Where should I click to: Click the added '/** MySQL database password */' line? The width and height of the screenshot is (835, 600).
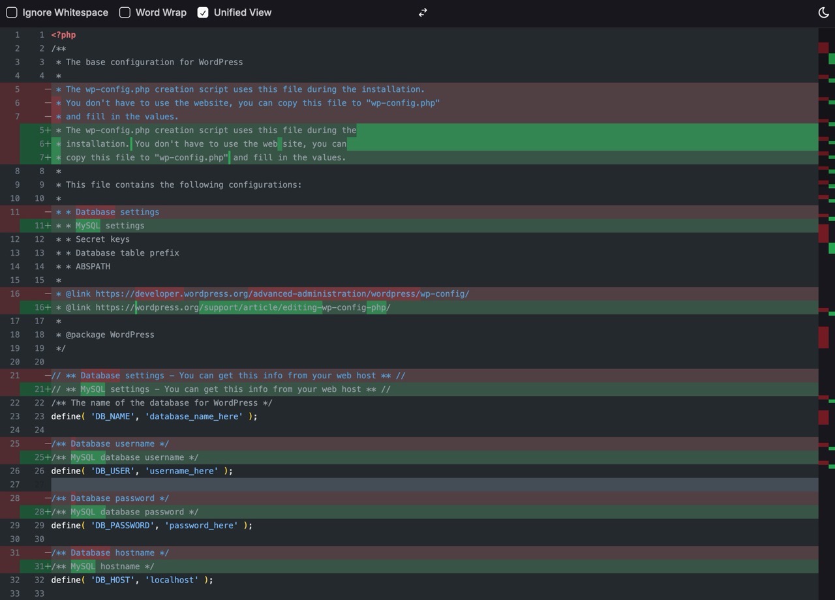pos(409,512)
